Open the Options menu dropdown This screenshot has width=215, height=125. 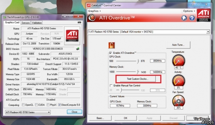(x=189, y=11)
